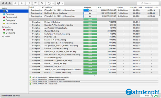Select Waiting under Schedules
Viewport: 161px width, 98px height.
tap(9, 30)
